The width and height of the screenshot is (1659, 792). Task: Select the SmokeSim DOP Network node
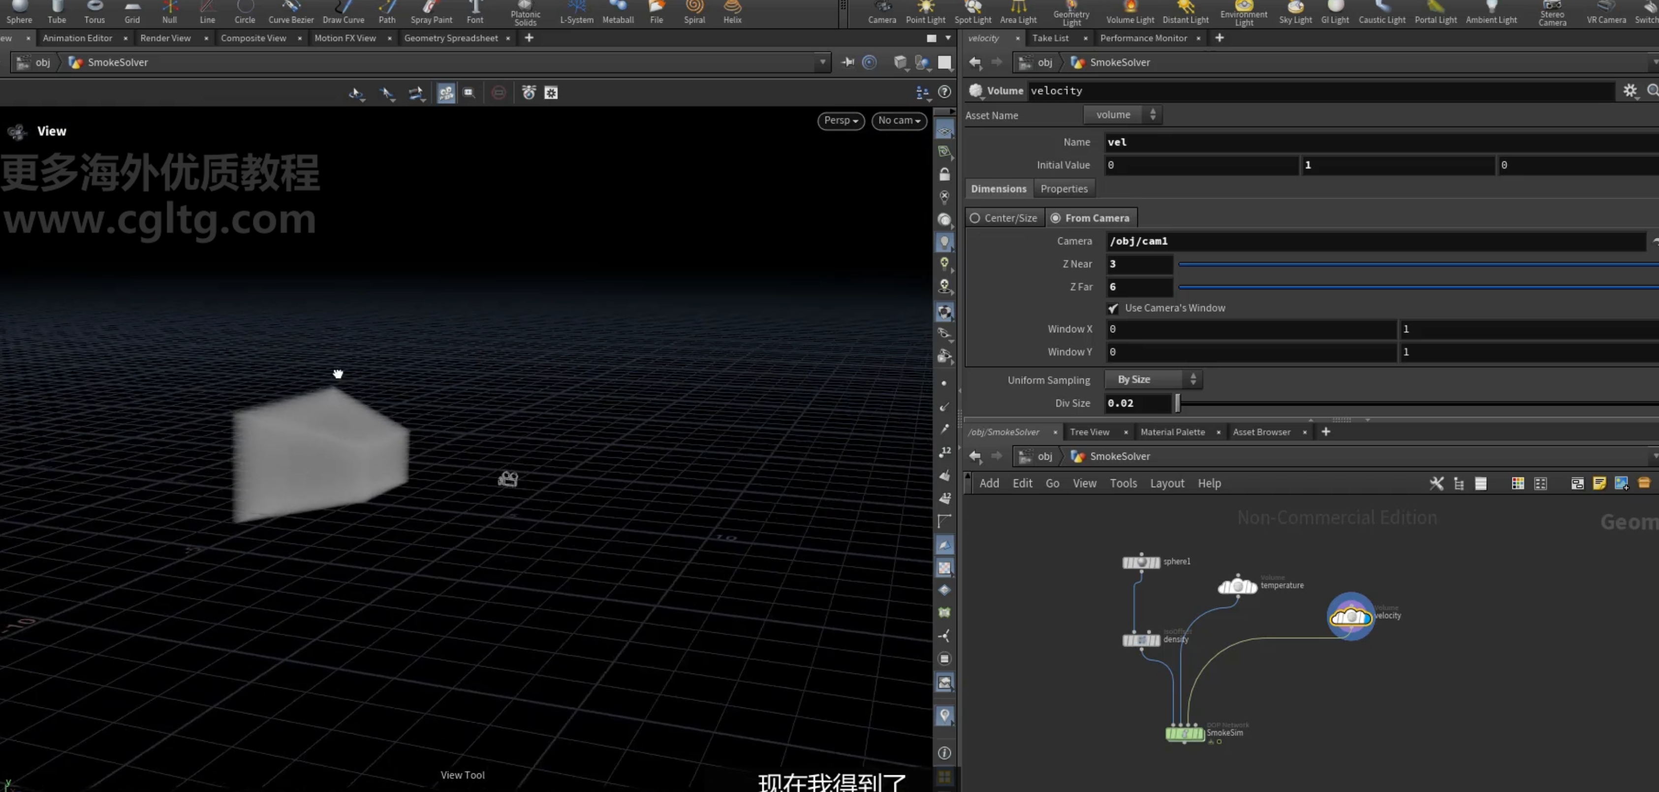pos(1185,733)
